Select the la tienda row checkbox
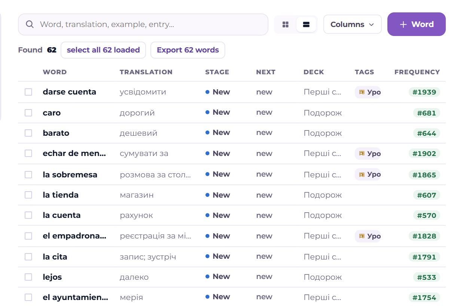 click(28, 195)
